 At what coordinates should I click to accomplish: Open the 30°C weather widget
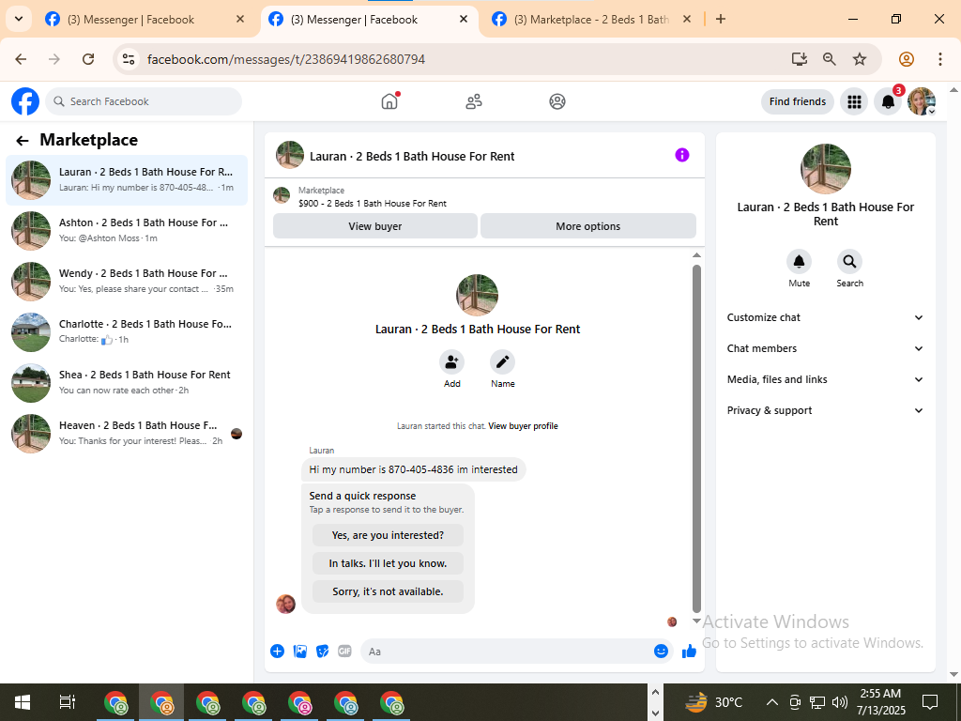714,702
